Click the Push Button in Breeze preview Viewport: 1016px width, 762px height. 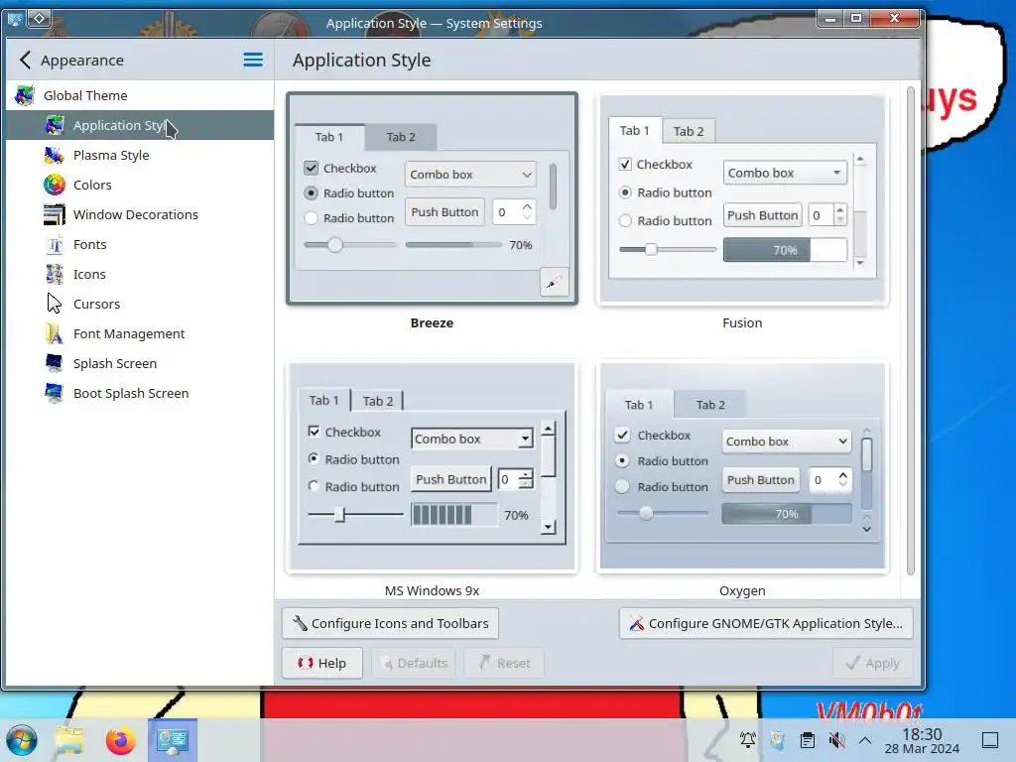[x=444, y=212]
